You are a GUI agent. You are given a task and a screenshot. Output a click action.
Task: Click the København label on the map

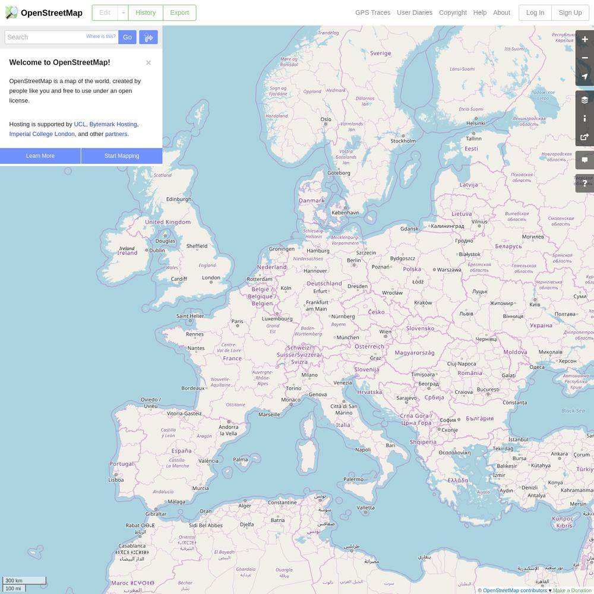pyautogui.click(x=345, y=213)
